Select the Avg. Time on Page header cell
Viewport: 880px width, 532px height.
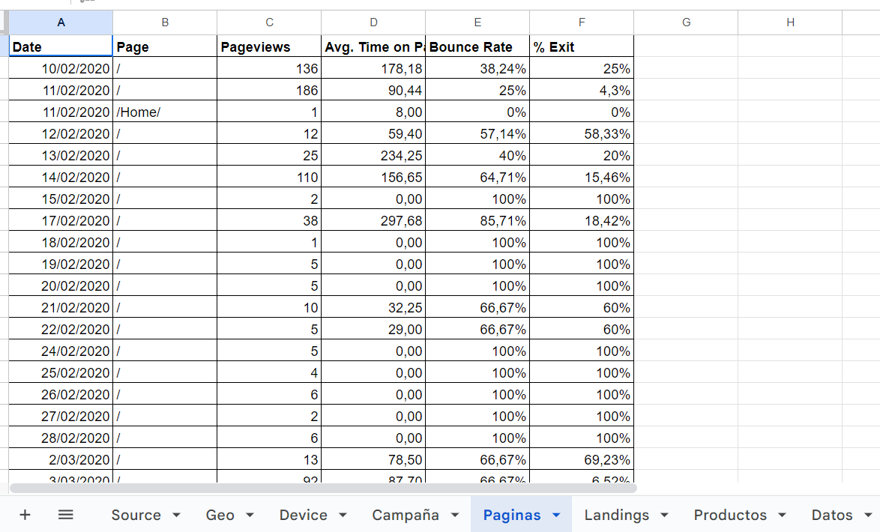[373, 46]
